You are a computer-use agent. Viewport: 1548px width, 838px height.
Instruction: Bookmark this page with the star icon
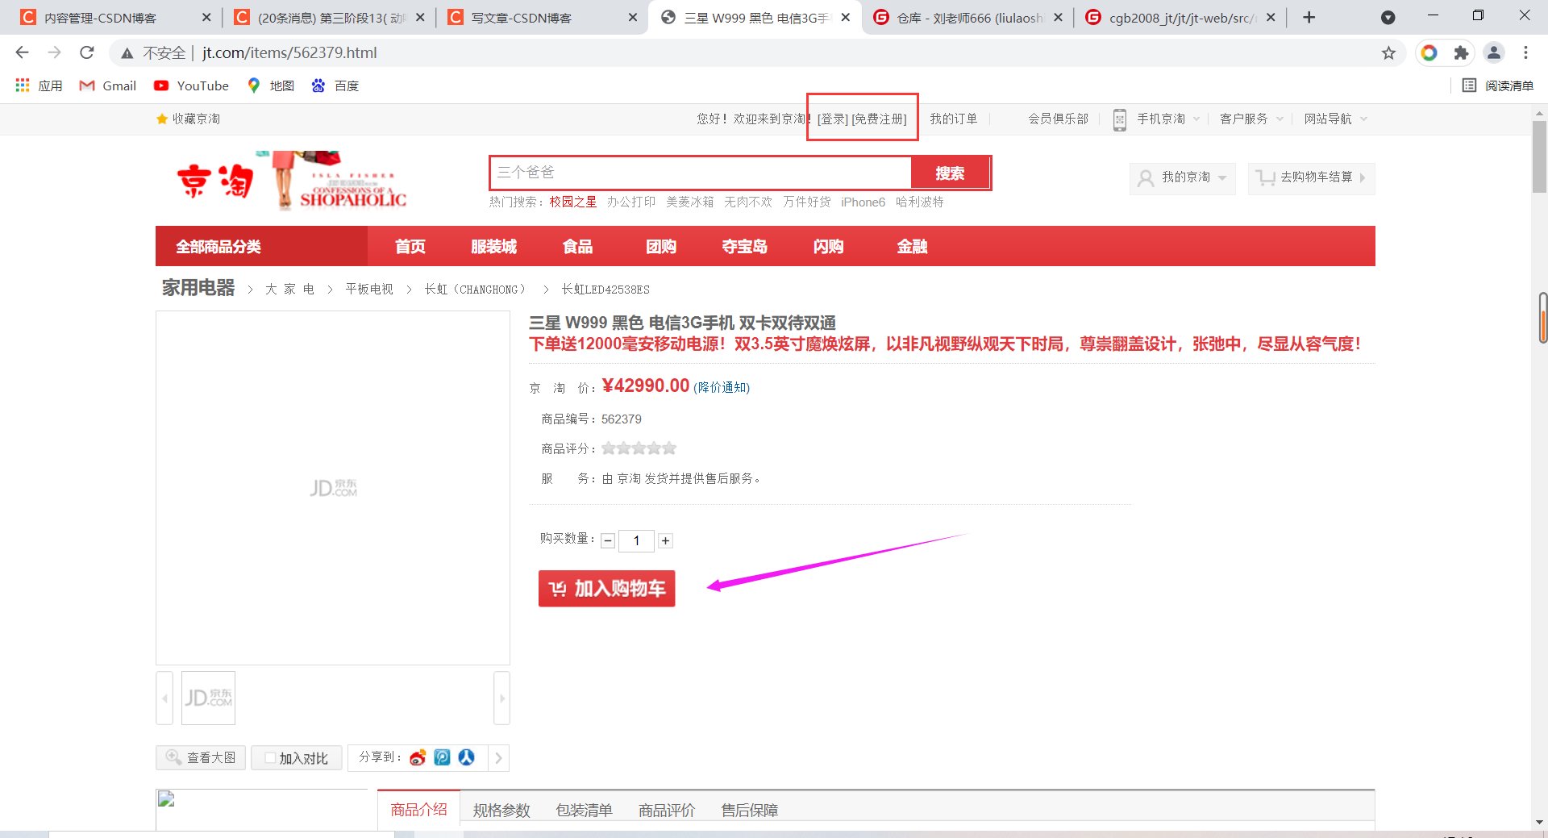1388,53
